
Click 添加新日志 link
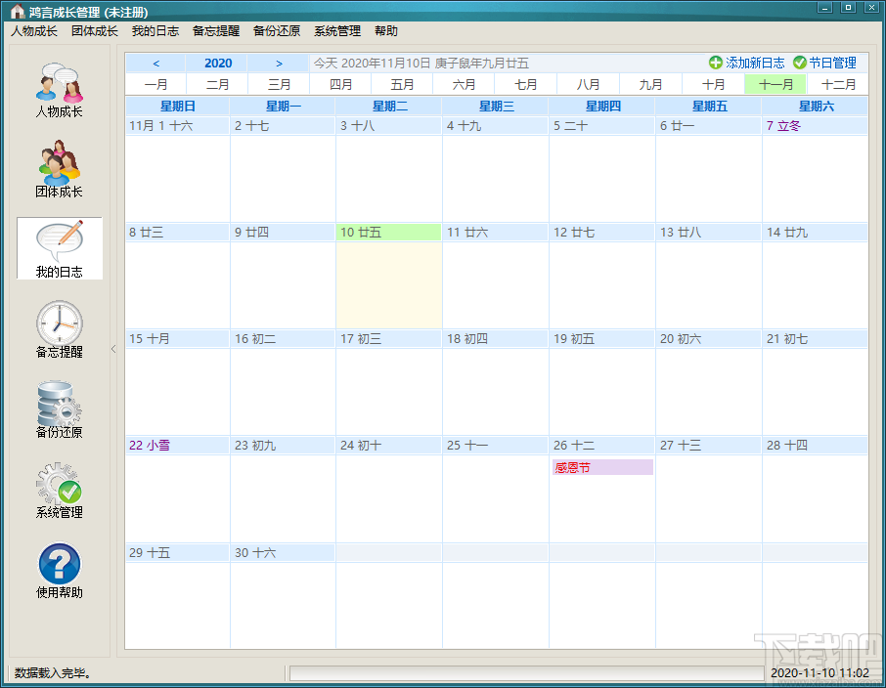point(755,63)
